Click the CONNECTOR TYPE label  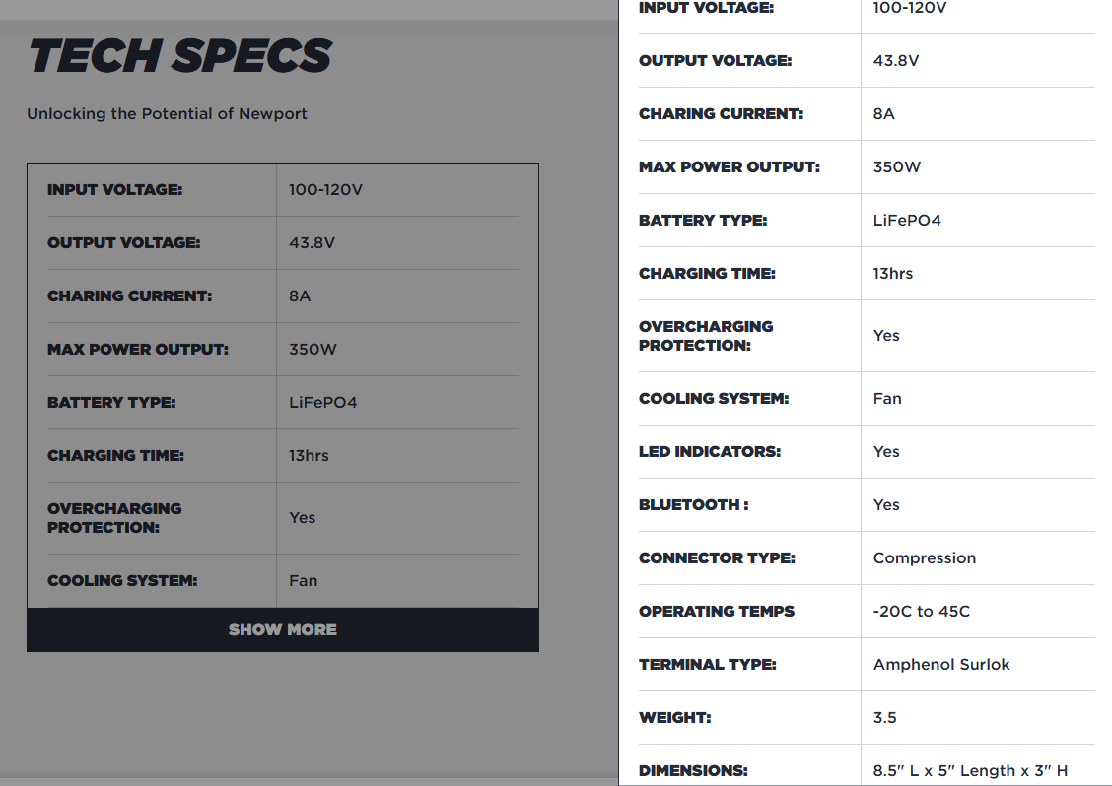click(x=717, y=557)
